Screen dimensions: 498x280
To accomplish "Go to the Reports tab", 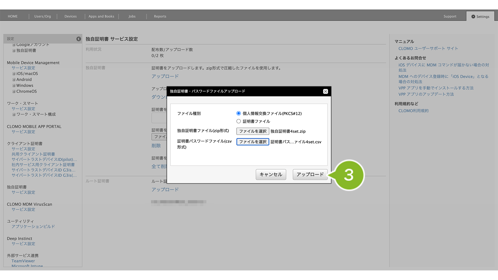I will pyautogui.click(x=160, y=17).
